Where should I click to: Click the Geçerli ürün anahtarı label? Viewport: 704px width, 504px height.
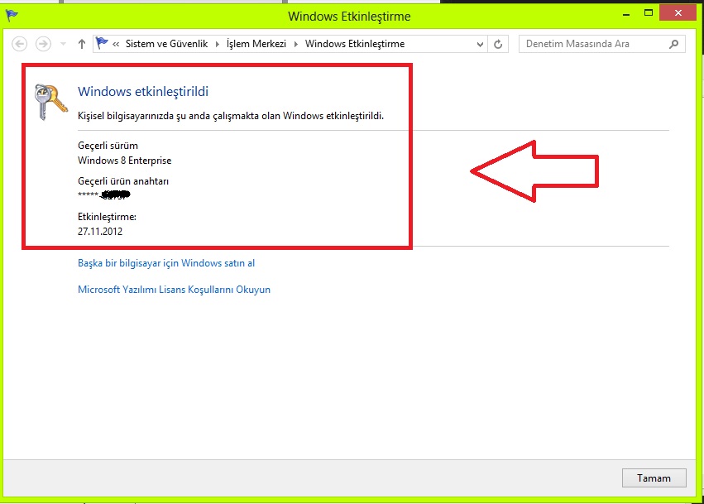pos(123,181)
